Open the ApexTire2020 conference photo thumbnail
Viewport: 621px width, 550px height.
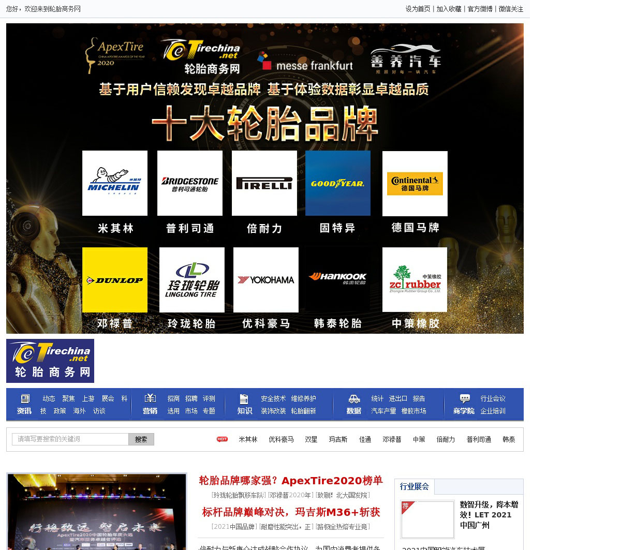(x=97, y=511)
